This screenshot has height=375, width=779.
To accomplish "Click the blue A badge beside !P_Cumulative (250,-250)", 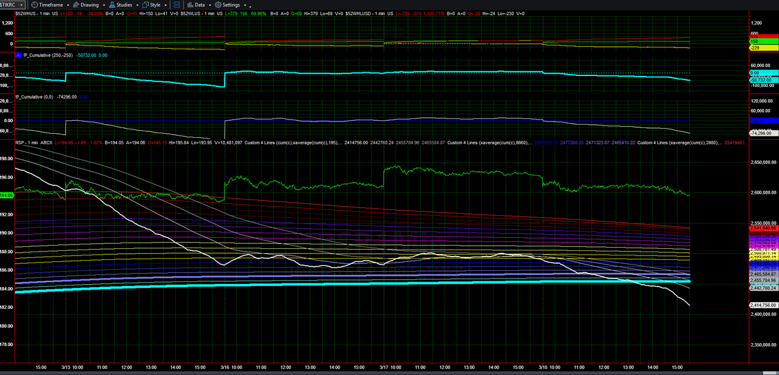I will click(18, 55).
